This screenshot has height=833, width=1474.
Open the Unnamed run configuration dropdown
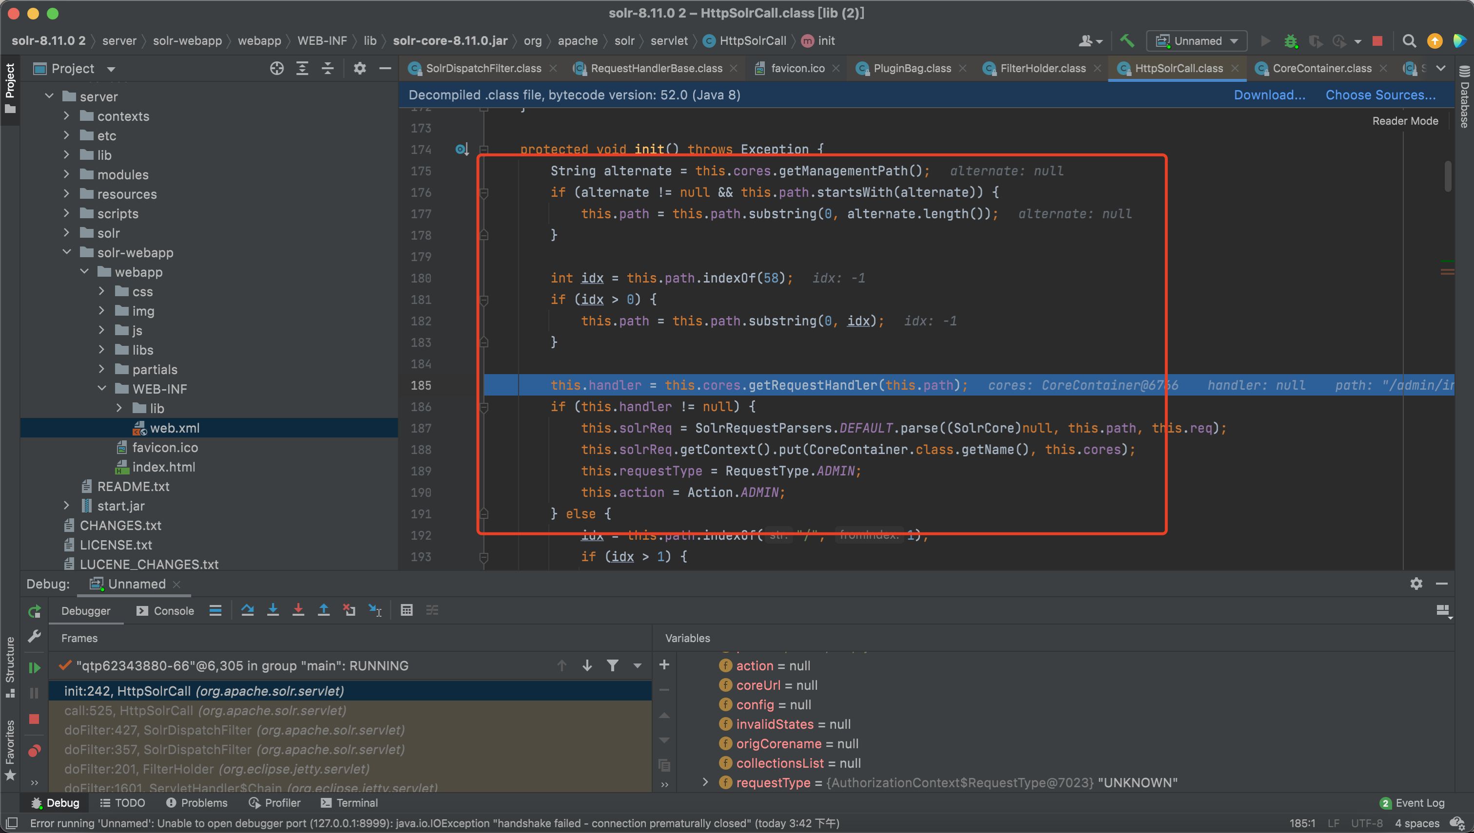click(1197, 41)
